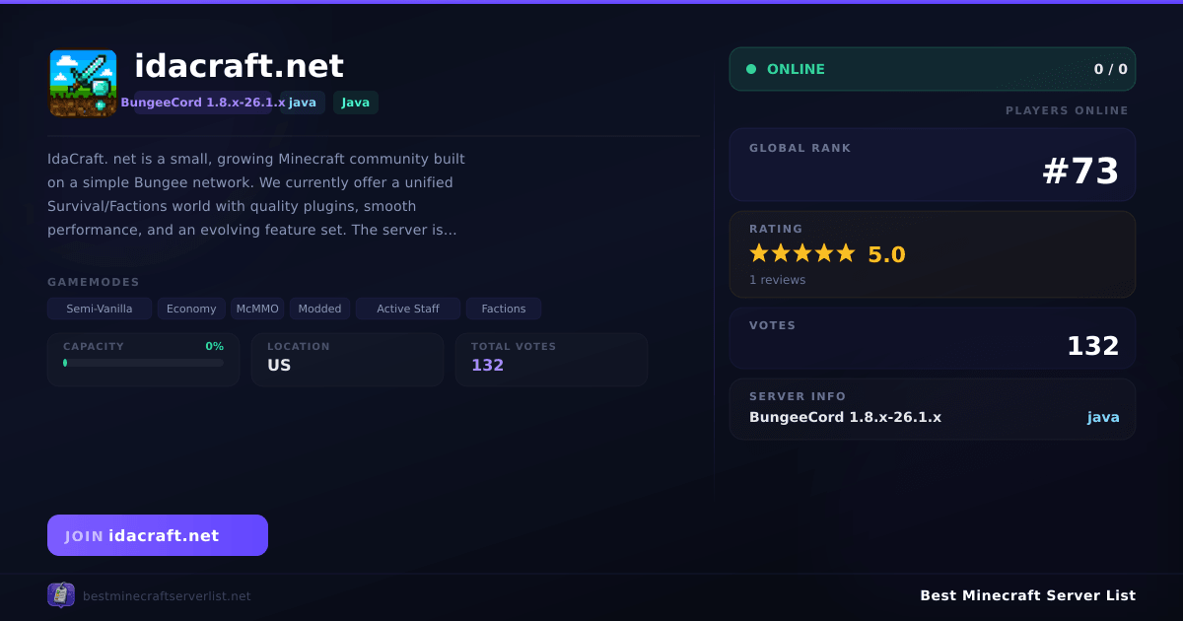The height and width of the screenshot is (621, 1183).
Task: Click BungeeCord 1.8.x-26.1.x in Server Info
Action: coord(845,417)
